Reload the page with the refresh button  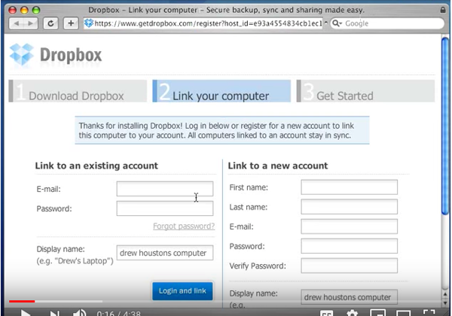pyautogui.click(x=51, y=23)
